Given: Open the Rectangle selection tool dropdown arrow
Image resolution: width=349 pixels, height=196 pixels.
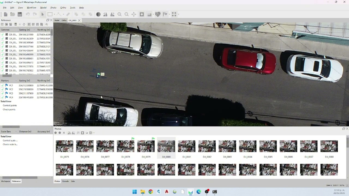Looking at the screenshot, I should click(x=54, y=14).
